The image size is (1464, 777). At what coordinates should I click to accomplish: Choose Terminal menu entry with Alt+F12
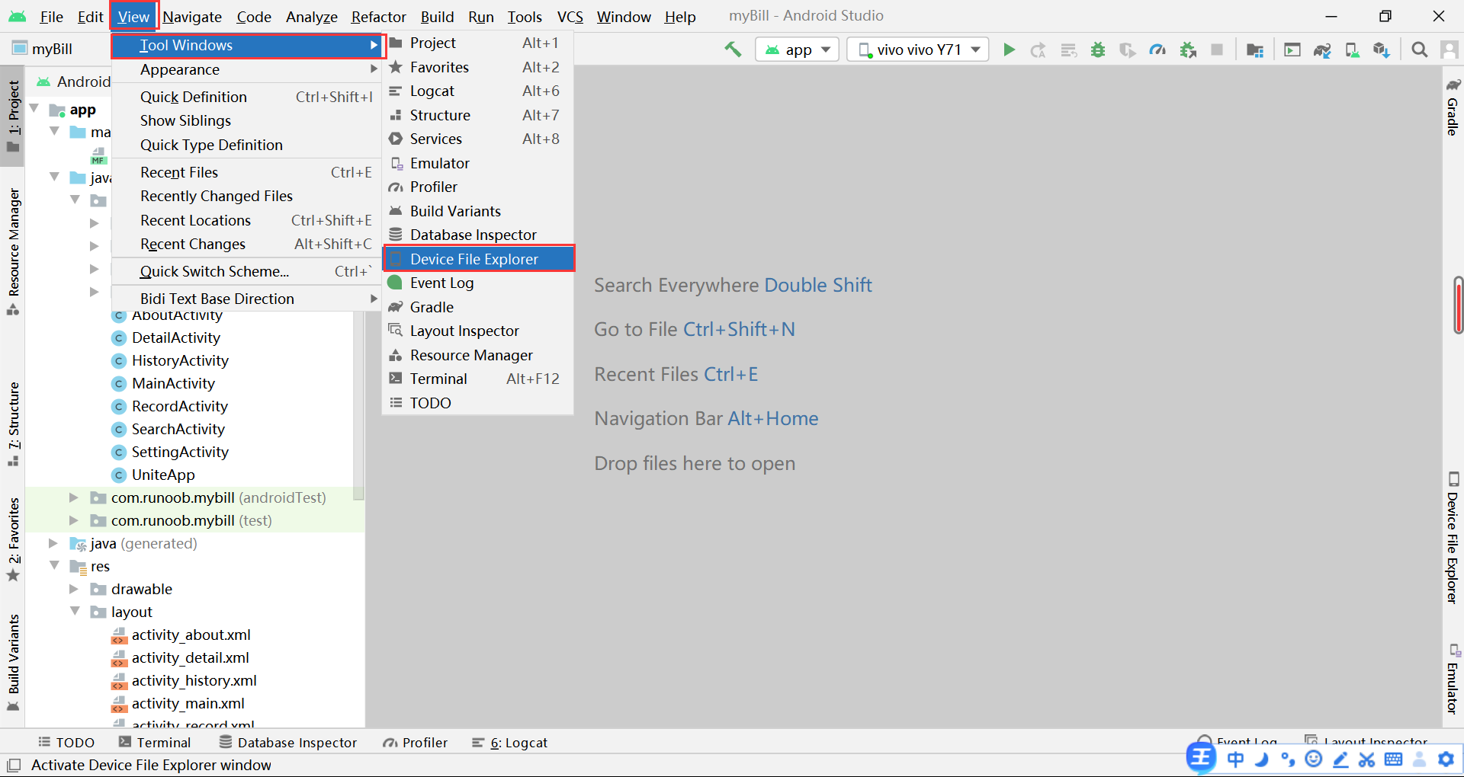(x=478, y=379)
